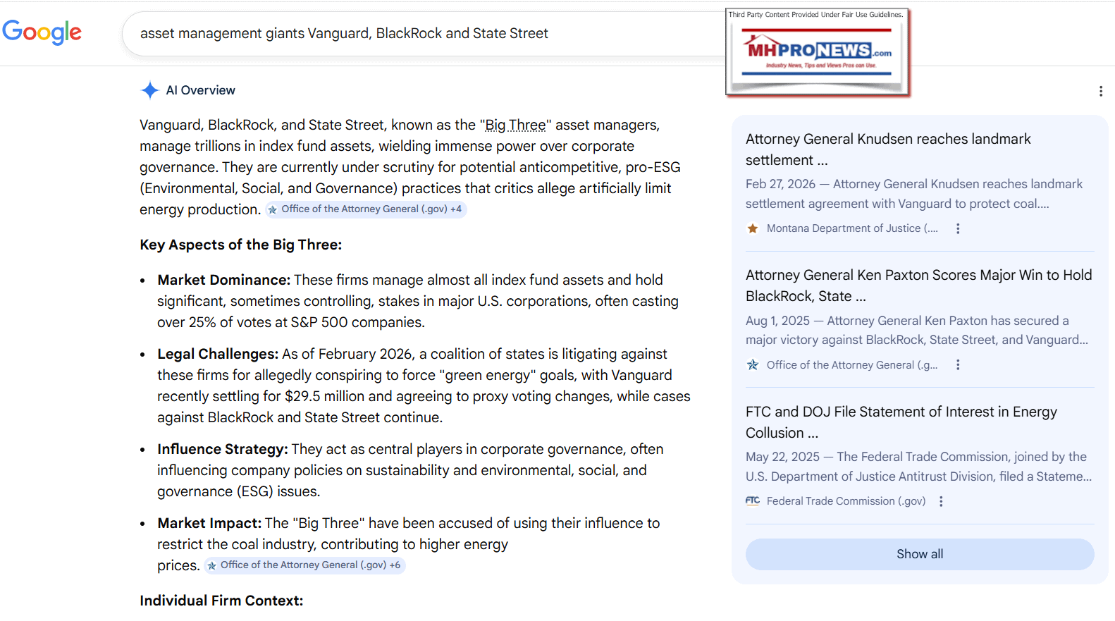The height and width of the screenshot is (621, 1115).
Task: Open the Attorney General Knudsen landmark settlement result
Action: [x=887, y=149]
